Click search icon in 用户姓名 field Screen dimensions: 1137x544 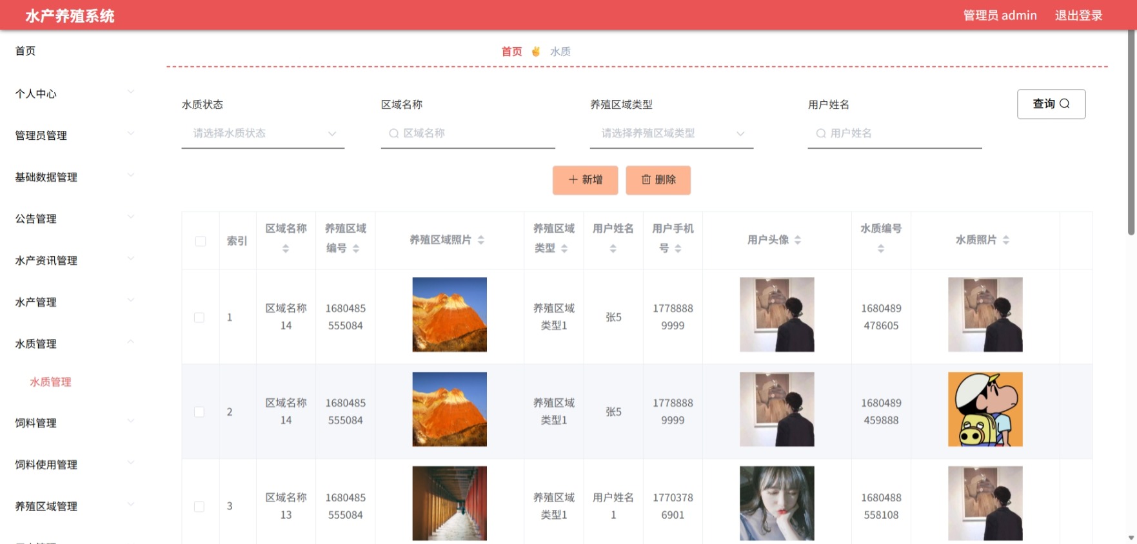[x=820, y=133]
